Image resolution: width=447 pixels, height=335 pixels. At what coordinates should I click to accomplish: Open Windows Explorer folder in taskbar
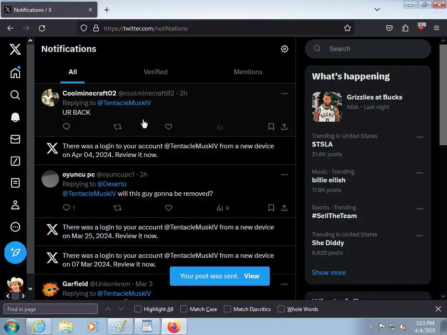tap(66, 326)
